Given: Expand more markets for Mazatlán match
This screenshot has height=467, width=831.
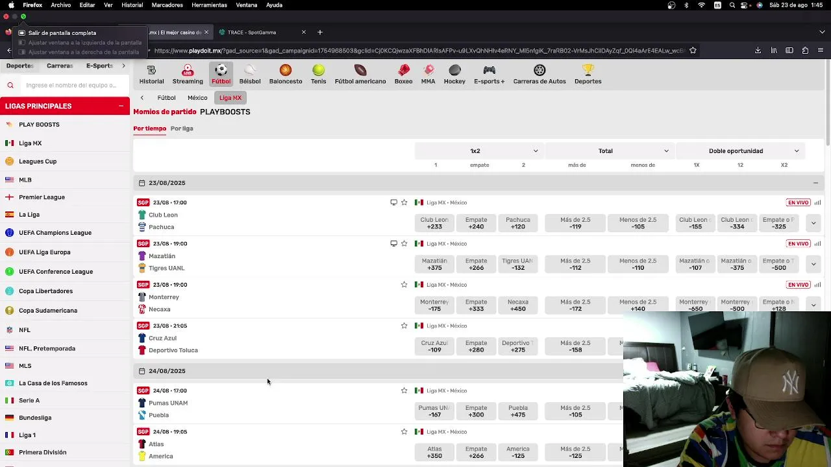Looking at the screenshot, I should click(813, 264).
